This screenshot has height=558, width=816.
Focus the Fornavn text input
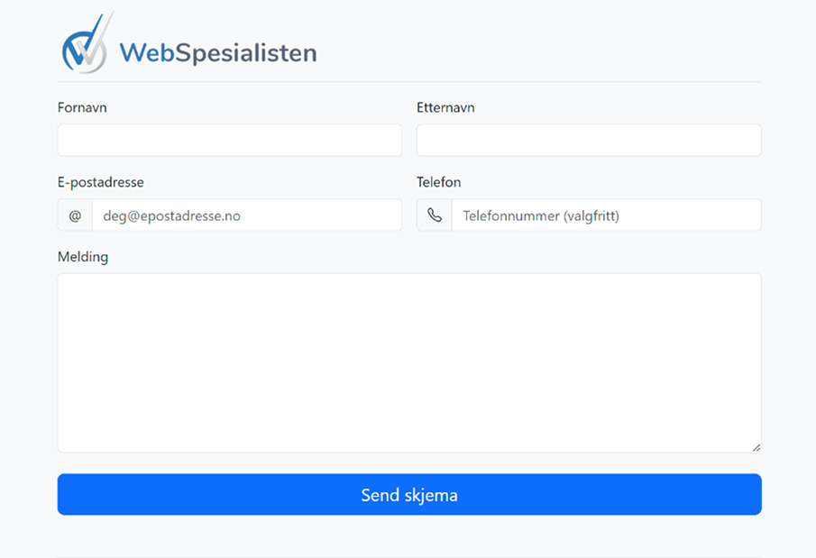pyautogui.click(x=229, y=141)
